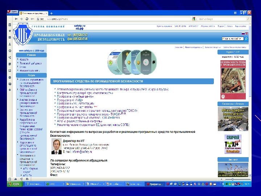Switch site to Russian flag language
Image resolution: width=261 pixels, height=196 pixels.
243,33
